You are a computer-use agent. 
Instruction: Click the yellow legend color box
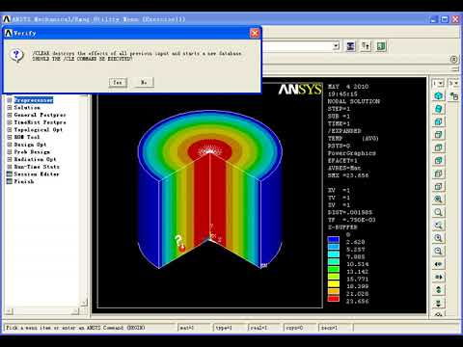[x=334, y=284]
